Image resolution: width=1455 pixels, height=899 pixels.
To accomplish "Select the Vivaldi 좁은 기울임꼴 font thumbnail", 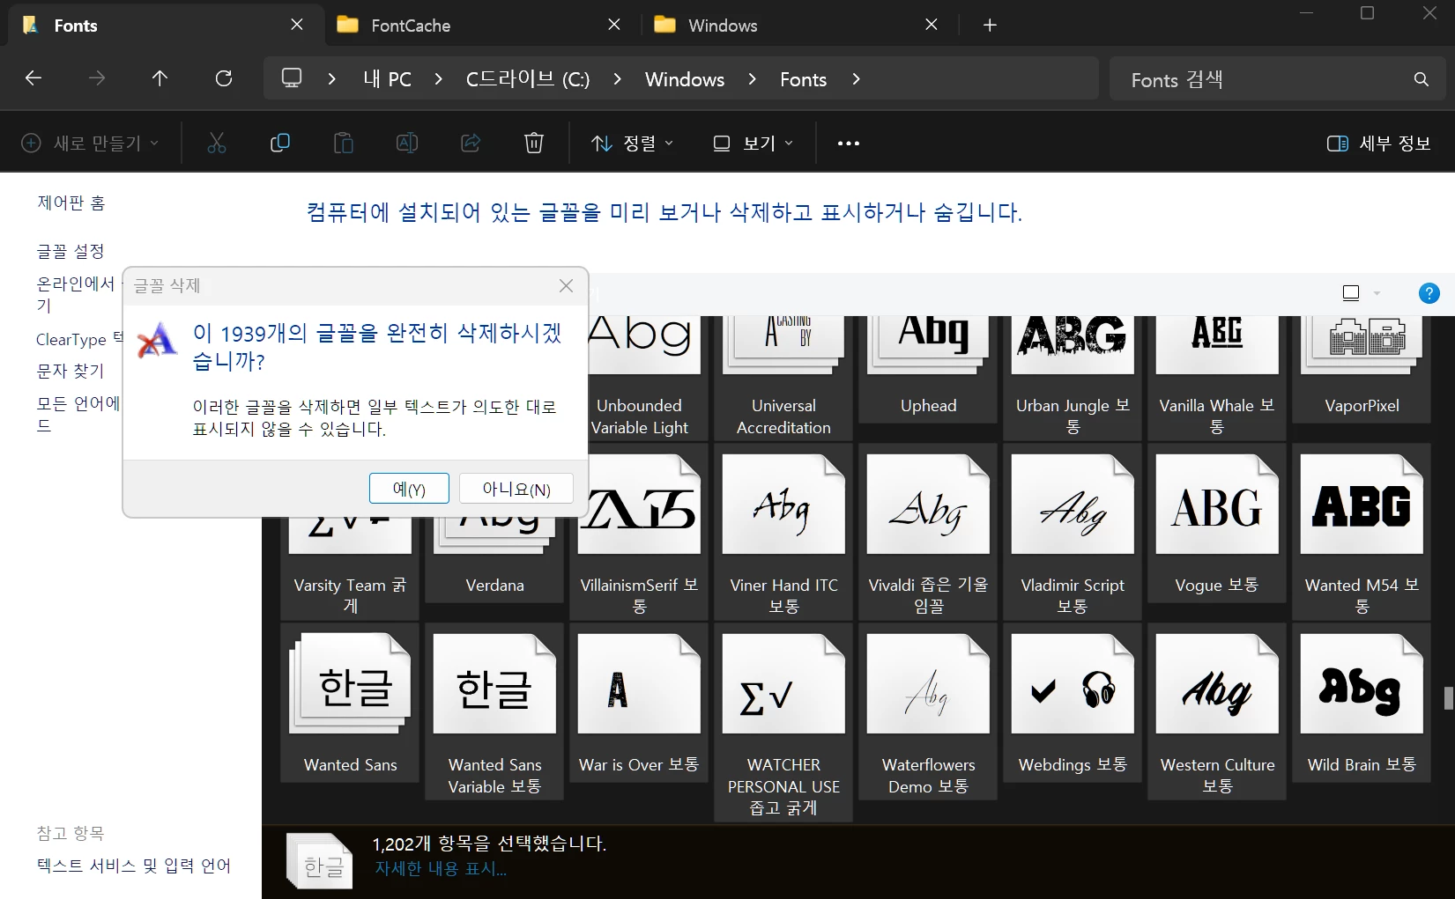I will pos(928,504).
